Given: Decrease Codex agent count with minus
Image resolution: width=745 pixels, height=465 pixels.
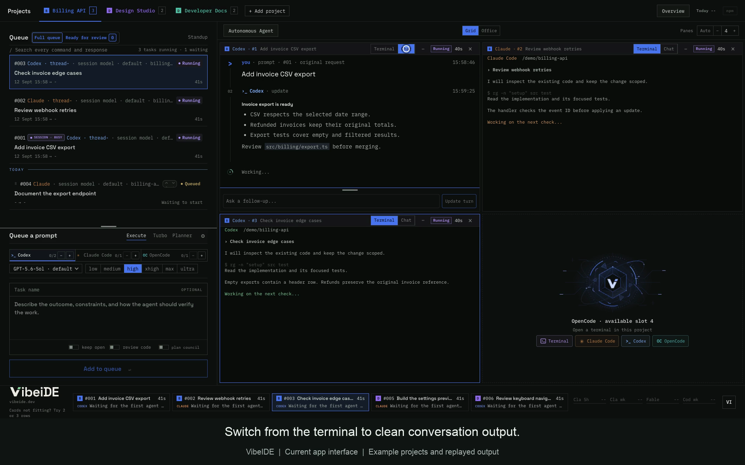Looking at the screenshot, I should 61,255.
